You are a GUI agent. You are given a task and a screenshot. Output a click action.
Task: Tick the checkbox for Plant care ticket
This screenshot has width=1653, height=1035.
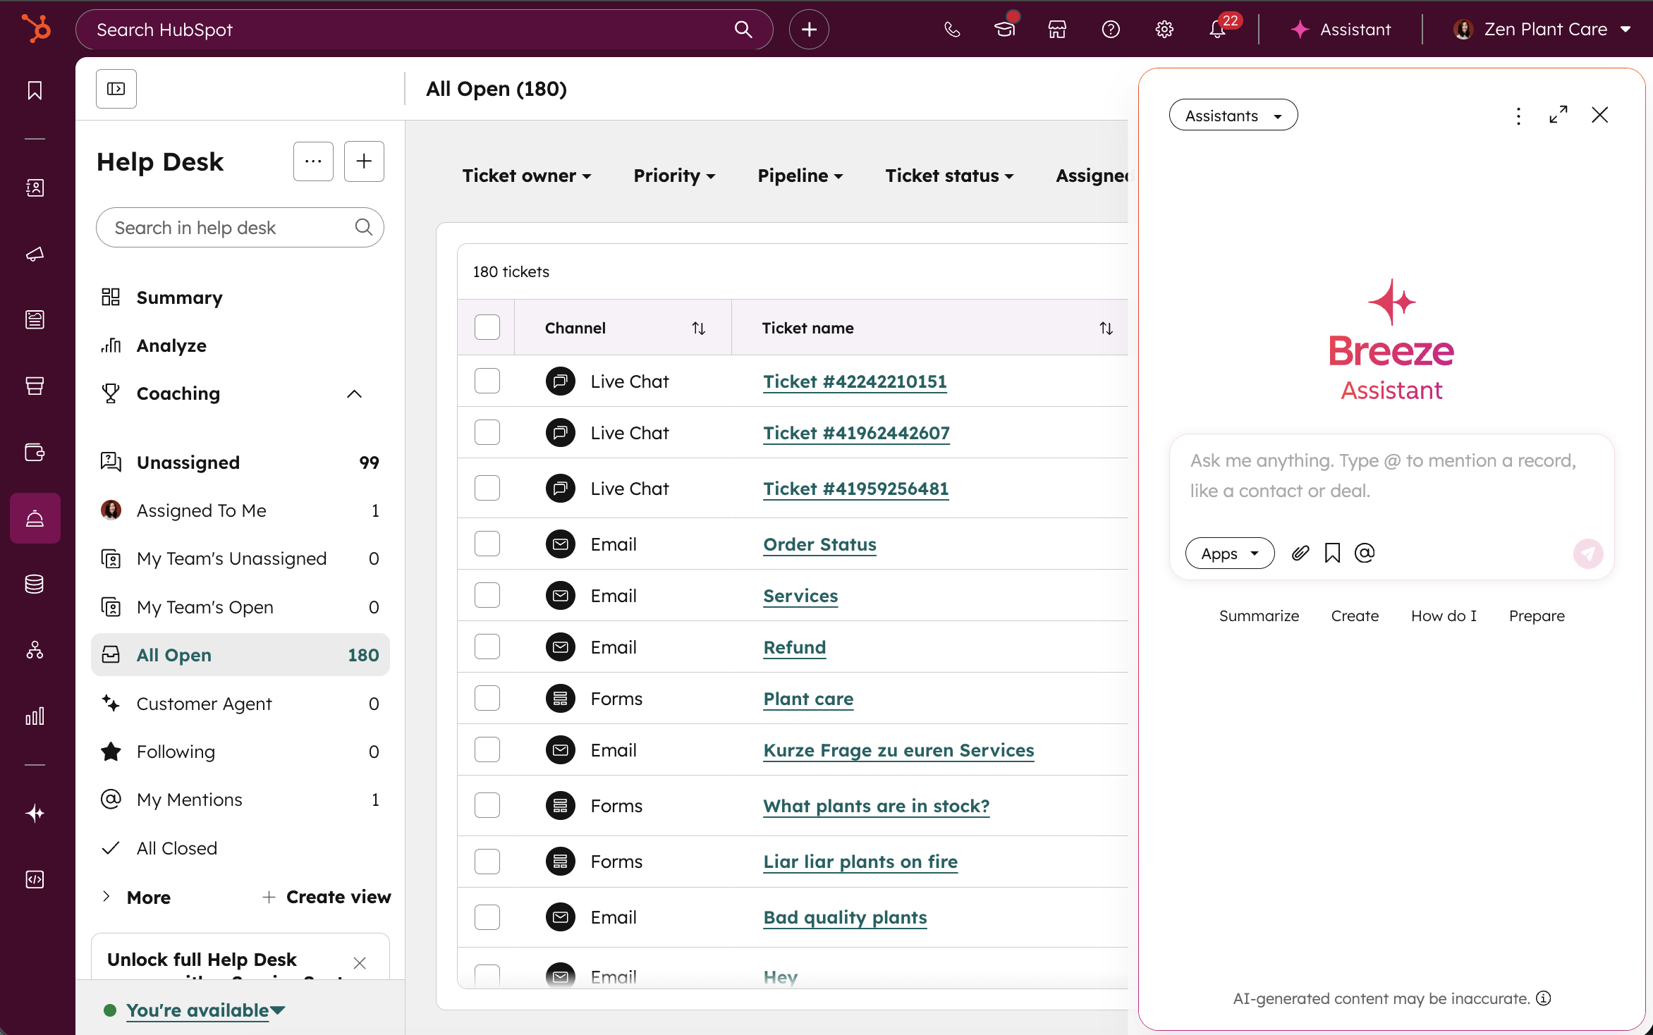487,699
